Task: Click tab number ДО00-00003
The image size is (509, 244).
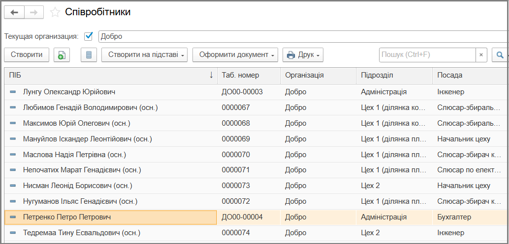Action: click(242, 92)
